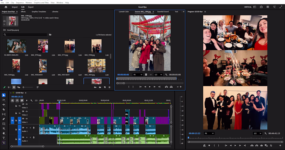Open the Sequence menu
Screen dimensions: 285x150
[20, 3]
